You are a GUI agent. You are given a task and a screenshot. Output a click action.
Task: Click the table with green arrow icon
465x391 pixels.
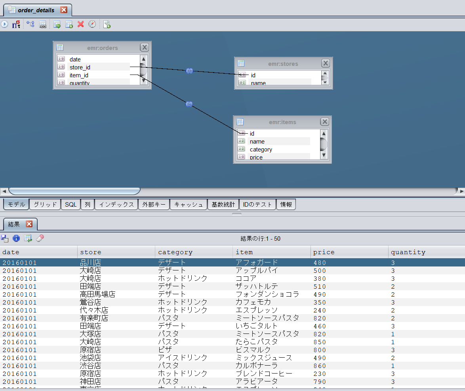[57, 24]
